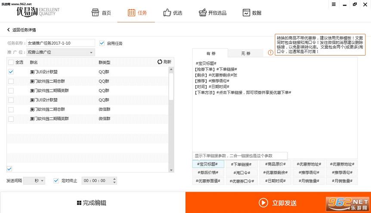Click the 完成编辑 button
This screenshot has height=213, width=371.
coord(93,203)
